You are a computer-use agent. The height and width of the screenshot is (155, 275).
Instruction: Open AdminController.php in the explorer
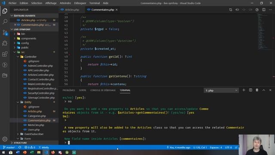pos(40,66)
